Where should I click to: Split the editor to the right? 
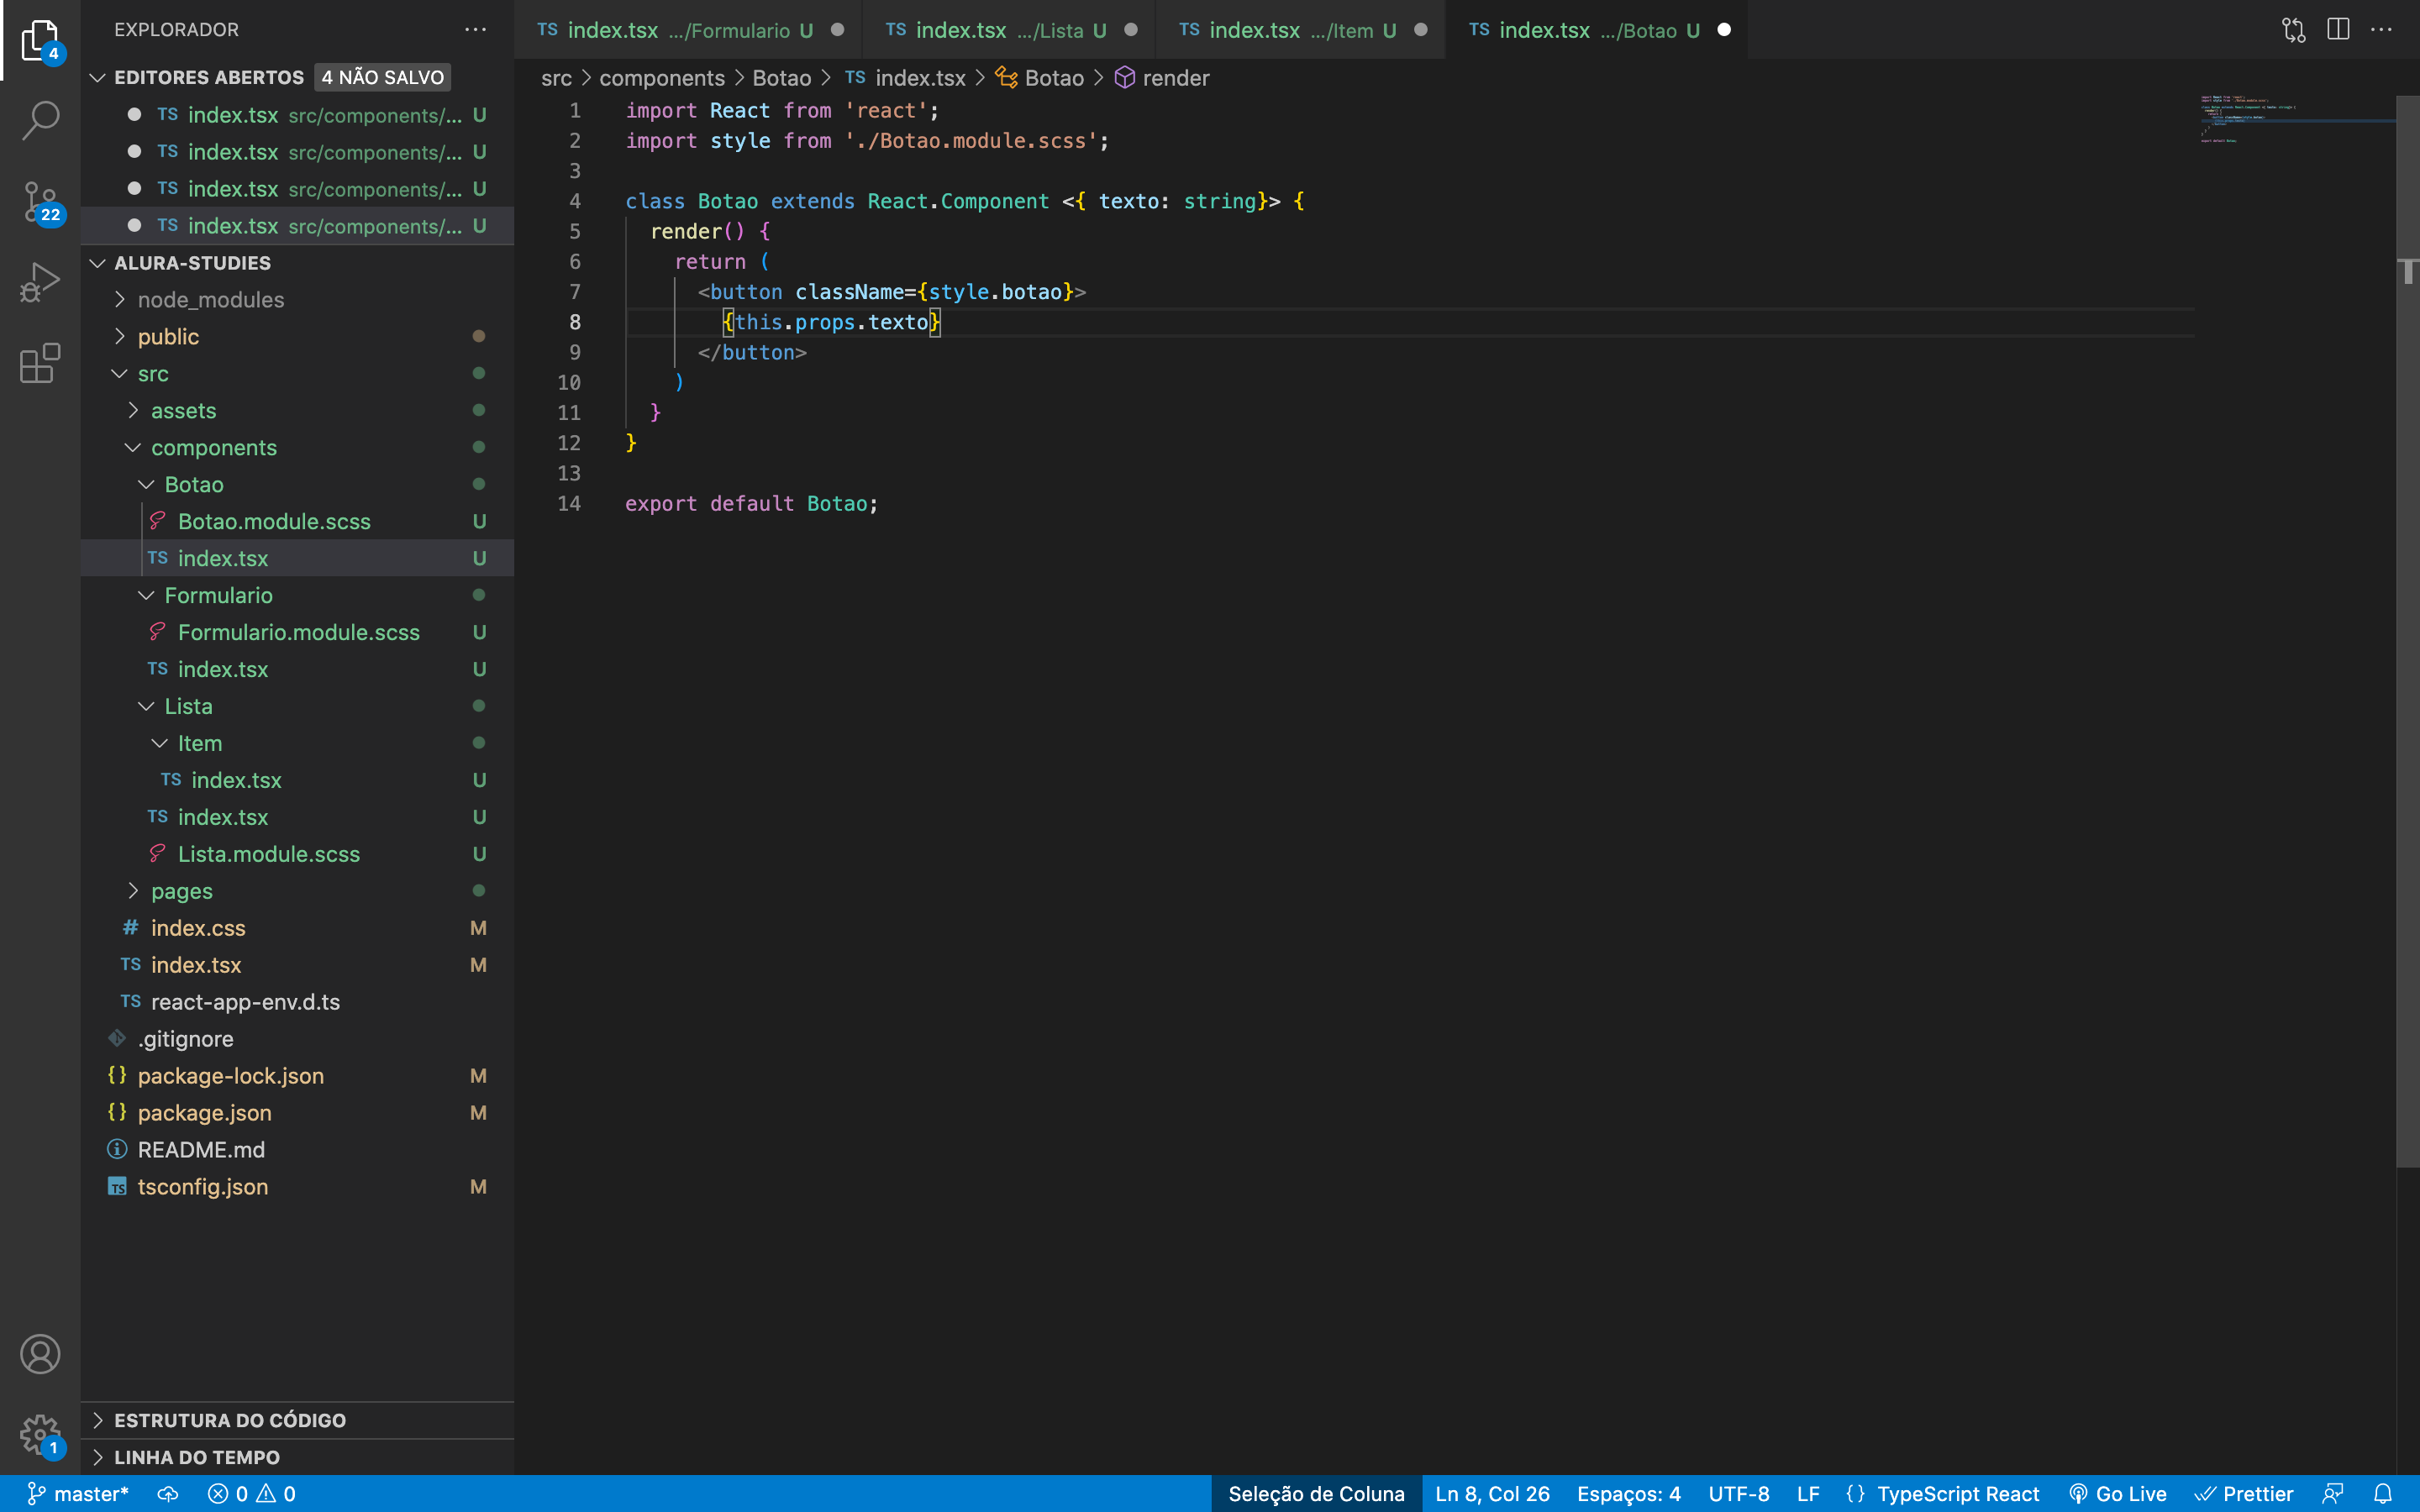coord(2338,30)
